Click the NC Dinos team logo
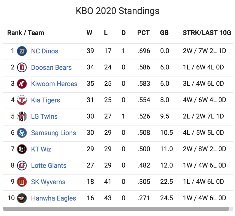 22,51
